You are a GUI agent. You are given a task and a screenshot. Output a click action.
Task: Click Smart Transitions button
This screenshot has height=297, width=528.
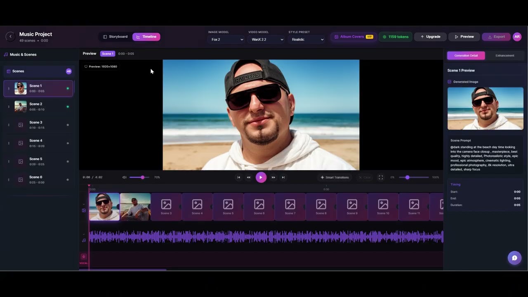coord(335,177)
